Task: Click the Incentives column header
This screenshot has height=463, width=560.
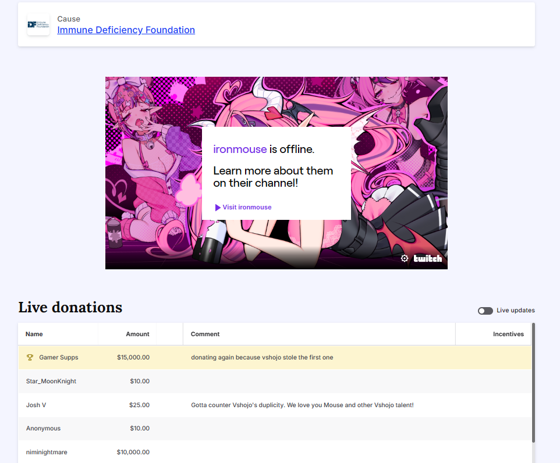Action: pos(508,334)
